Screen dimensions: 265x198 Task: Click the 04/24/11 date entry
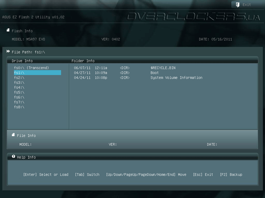(x=82, y=78)
